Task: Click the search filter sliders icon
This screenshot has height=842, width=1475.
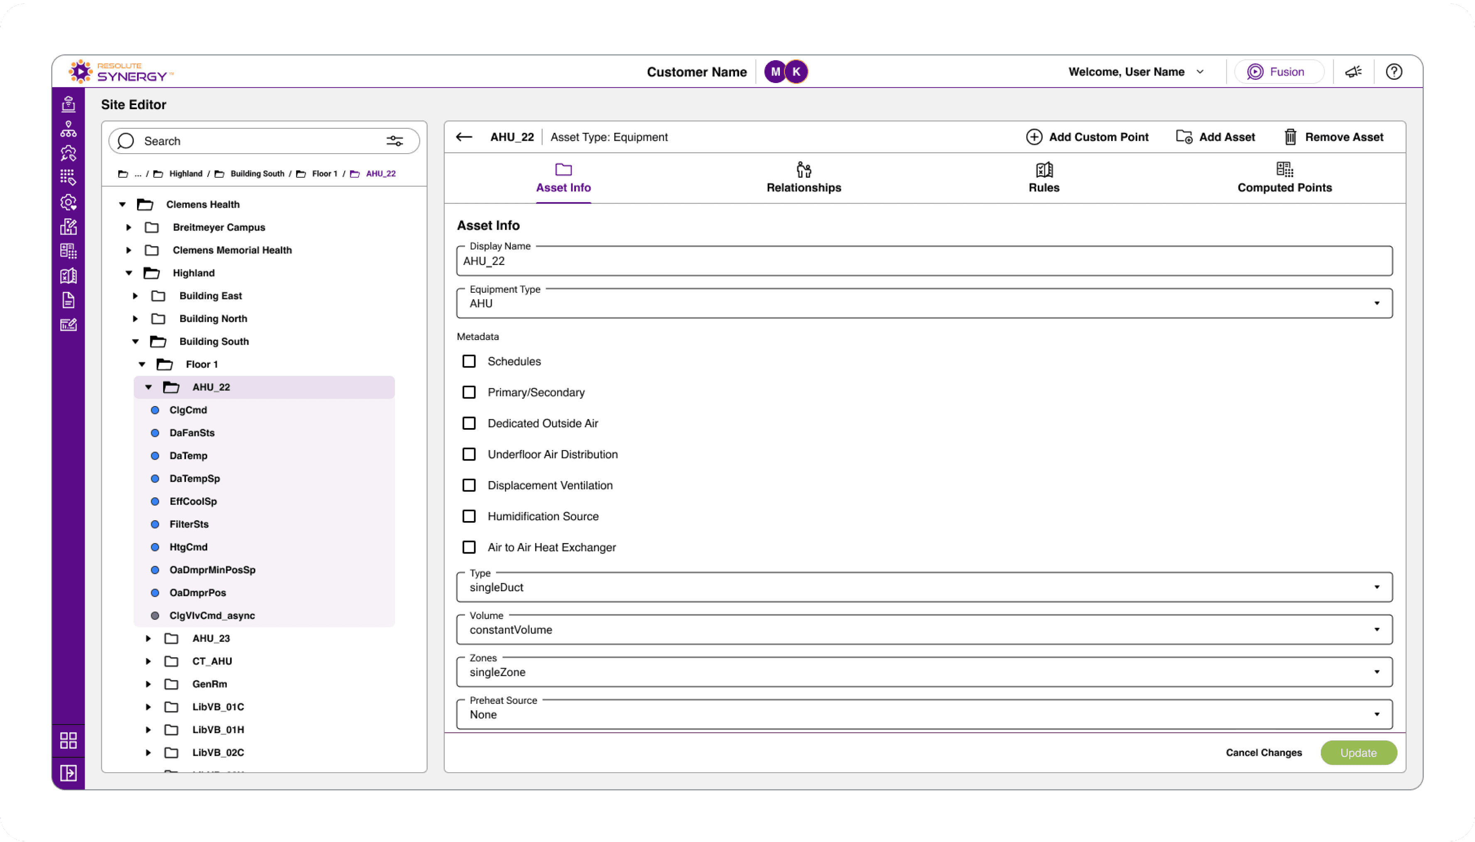Action: pyautogui.click(x=394, y=141)
